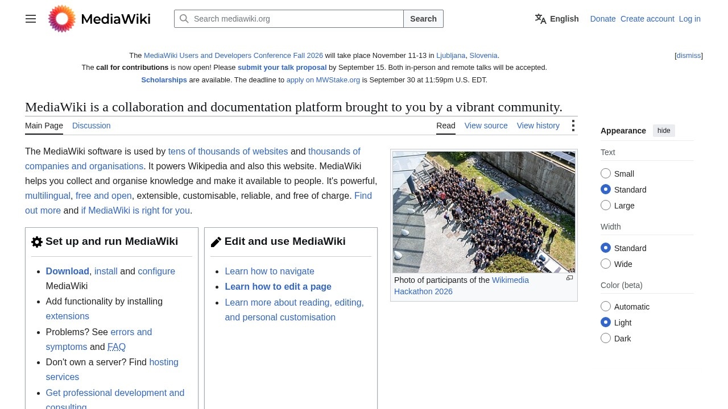Open if MediaWiki is right for you link
The image size is (728, 409).
(135, 211)
